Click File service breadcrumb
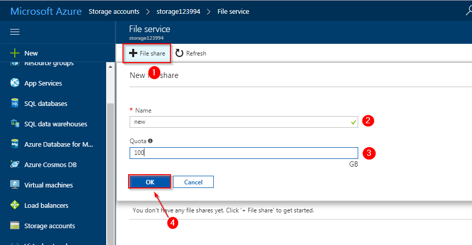Viewport: 472px width, 245px height. 233,11
